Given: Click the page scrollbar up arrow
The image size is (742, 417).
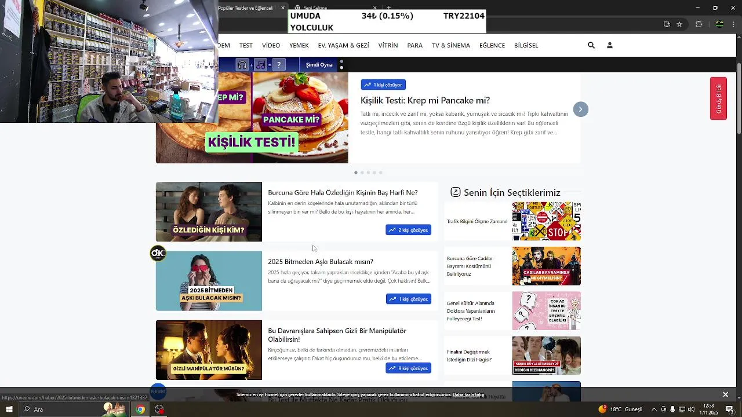Looking at the screenshot, I should tap(739, 36).
